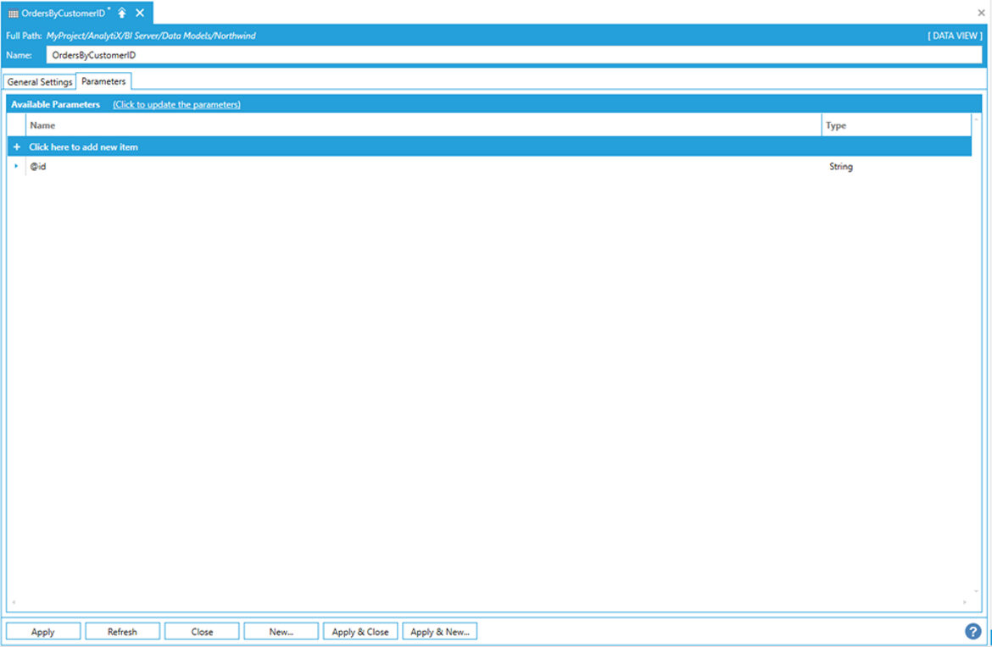Open the New... button

[x=281, y=632]
